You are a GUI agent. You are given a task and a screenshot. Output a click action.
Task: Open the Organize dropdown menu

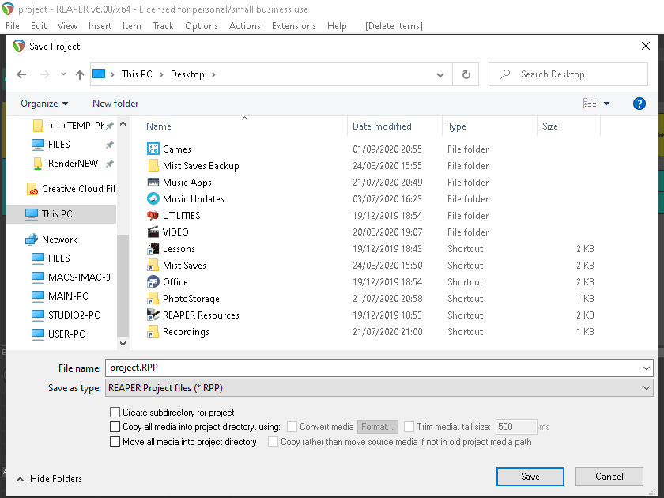pos(44,104)
